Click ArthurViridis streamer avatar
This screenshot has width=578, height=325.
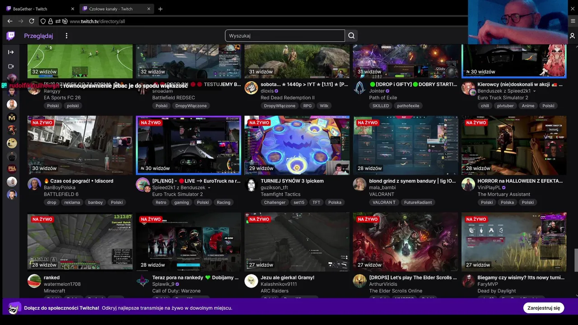tap(360, 281)
